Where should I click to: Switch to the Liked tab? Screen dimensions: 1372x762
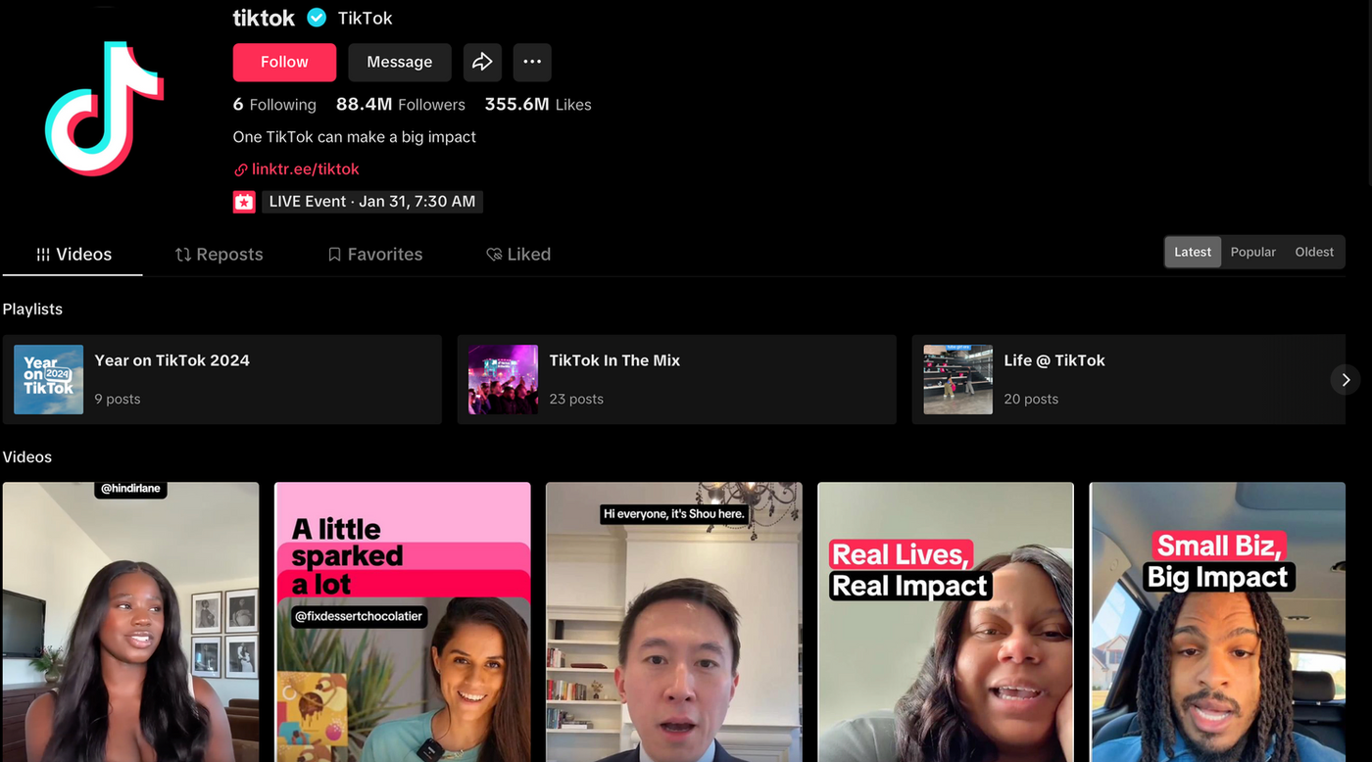(x=518, y=255)
